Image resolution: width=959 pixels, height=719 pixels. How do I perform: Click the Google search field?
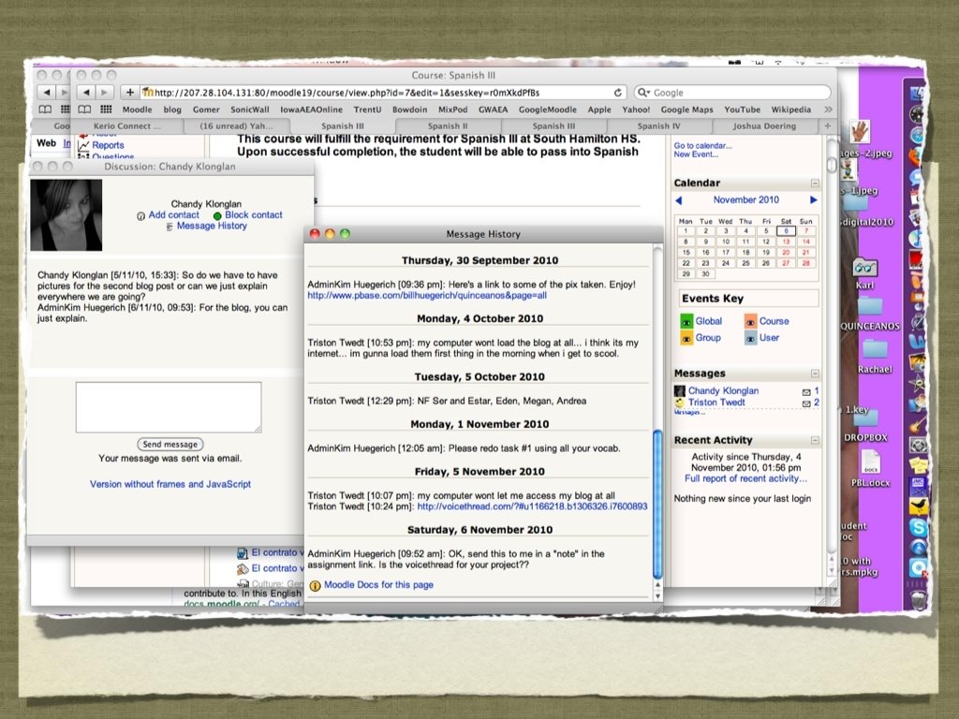732,93
